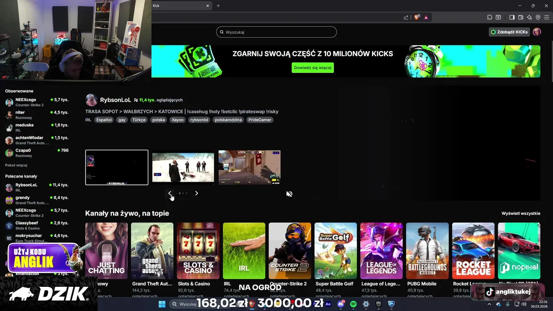
Task: Toggle the browser sidebar panel
Action: coord(512,17)
